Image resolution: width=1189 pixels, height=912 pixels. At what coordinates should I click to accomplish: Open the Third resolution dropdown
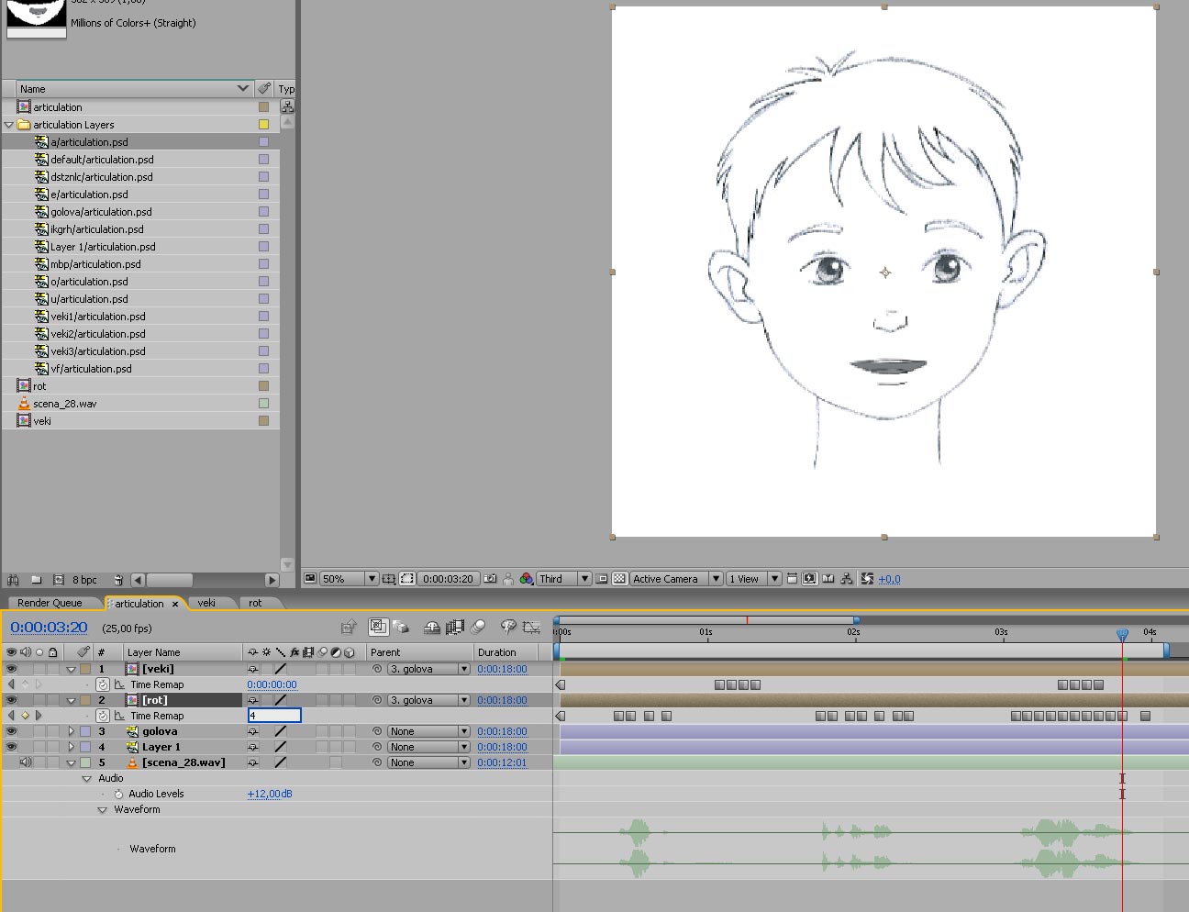[563, 579]
